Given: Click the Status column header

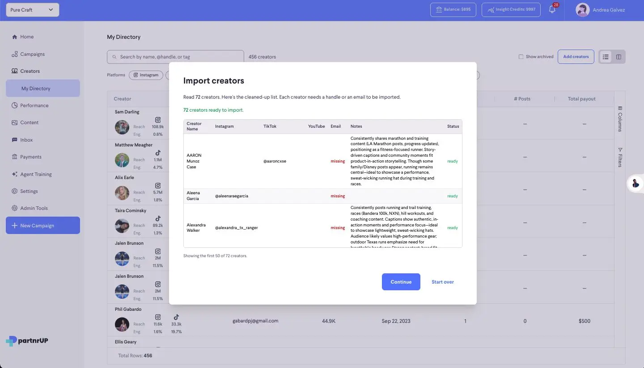Looking at the screenshot, I should (x=453, y=126).
